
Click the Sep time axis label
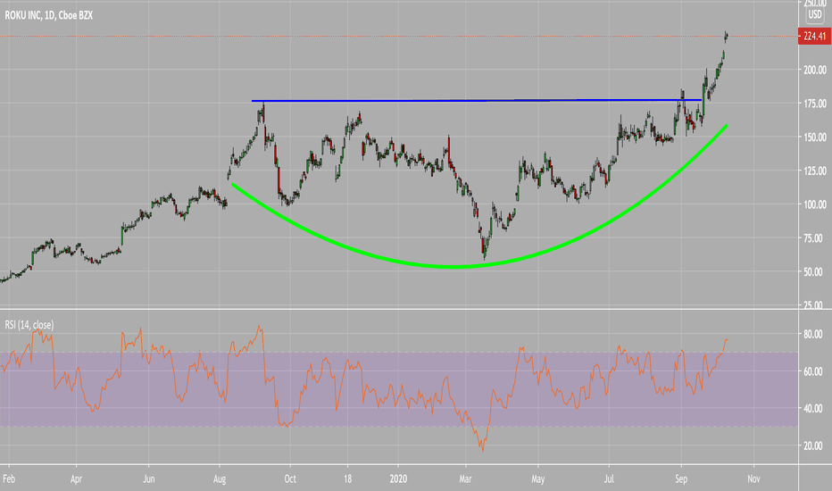(681, 479)
